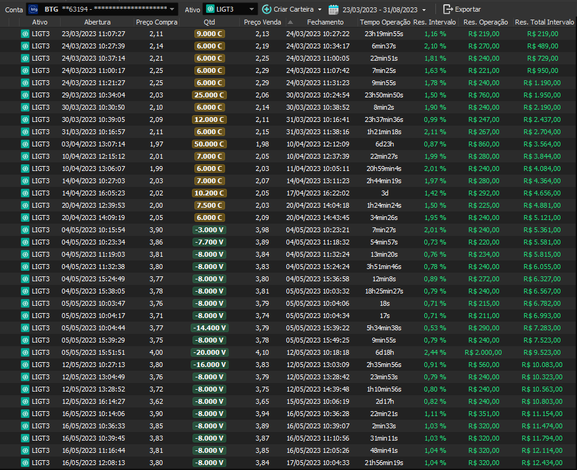Click the Exportar button label

(468, 9)
